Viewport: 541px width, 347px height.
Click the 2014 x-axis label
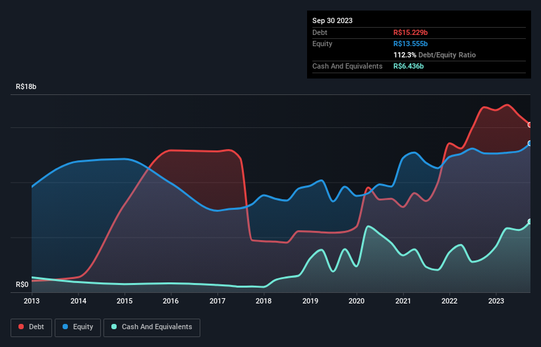pyautogui.click(x=78, y=301)
